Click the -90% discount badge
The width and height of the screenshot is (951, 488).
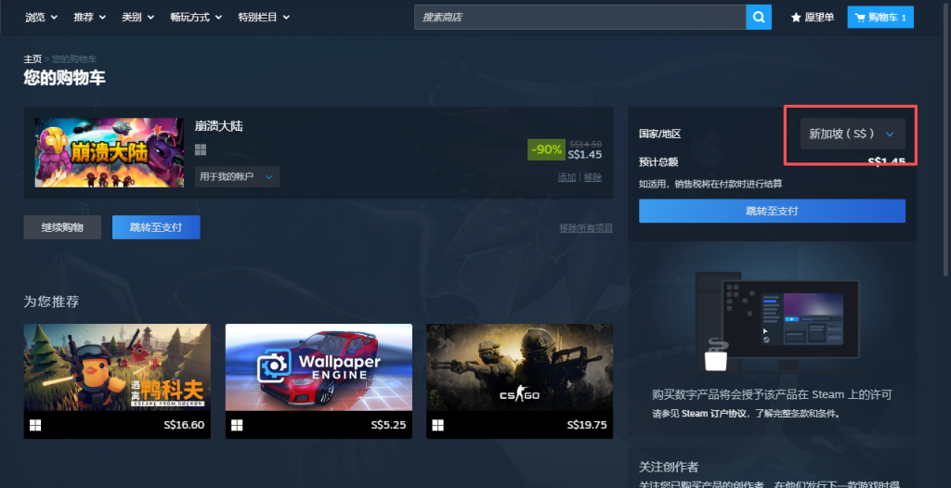[x=545, y=149]
